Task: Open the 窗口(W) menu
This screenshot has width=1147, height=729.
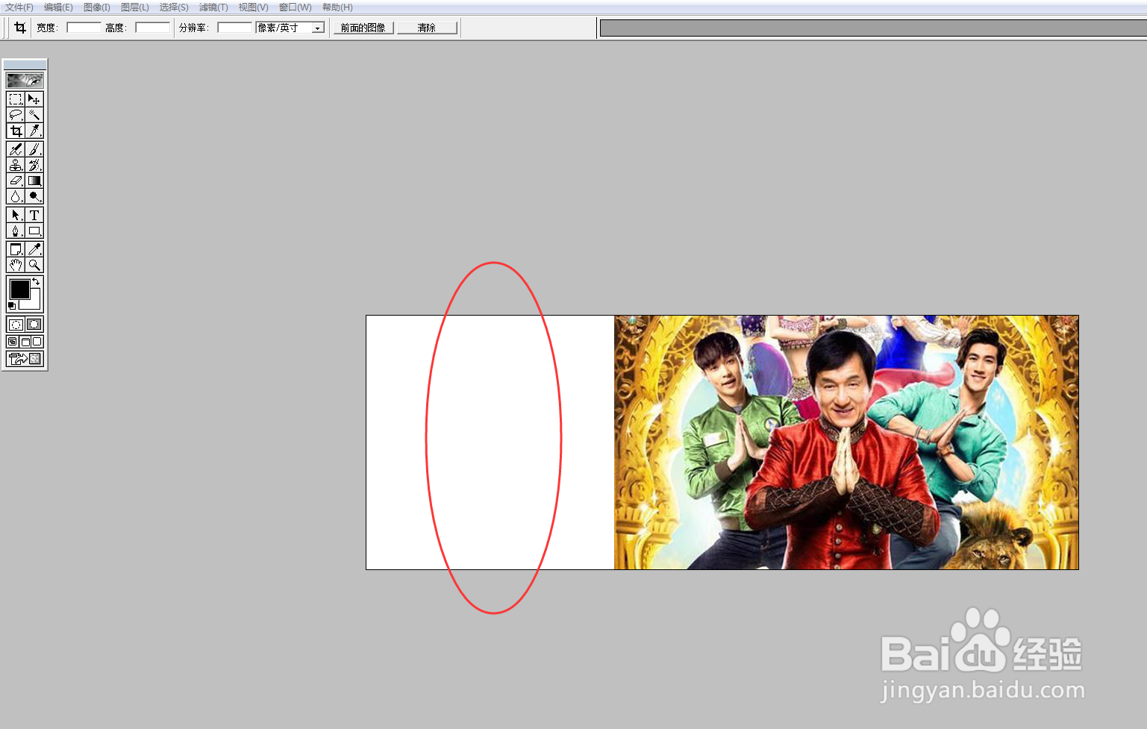Action: [x=296, y=7]
